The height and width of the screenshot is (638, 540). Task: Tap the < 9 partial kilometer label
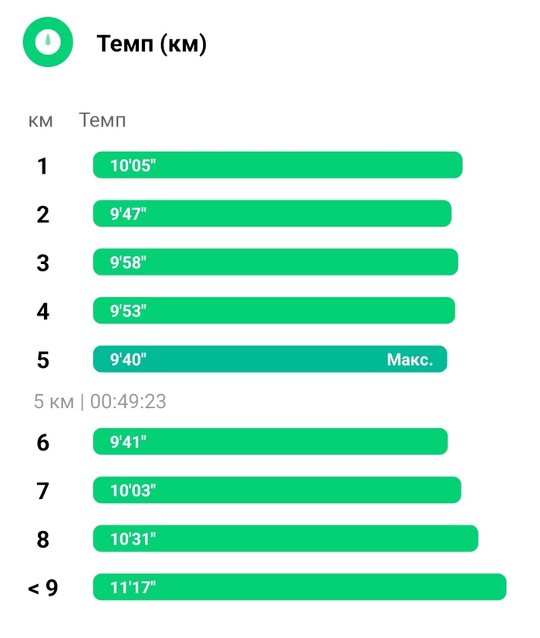(43, 588)
